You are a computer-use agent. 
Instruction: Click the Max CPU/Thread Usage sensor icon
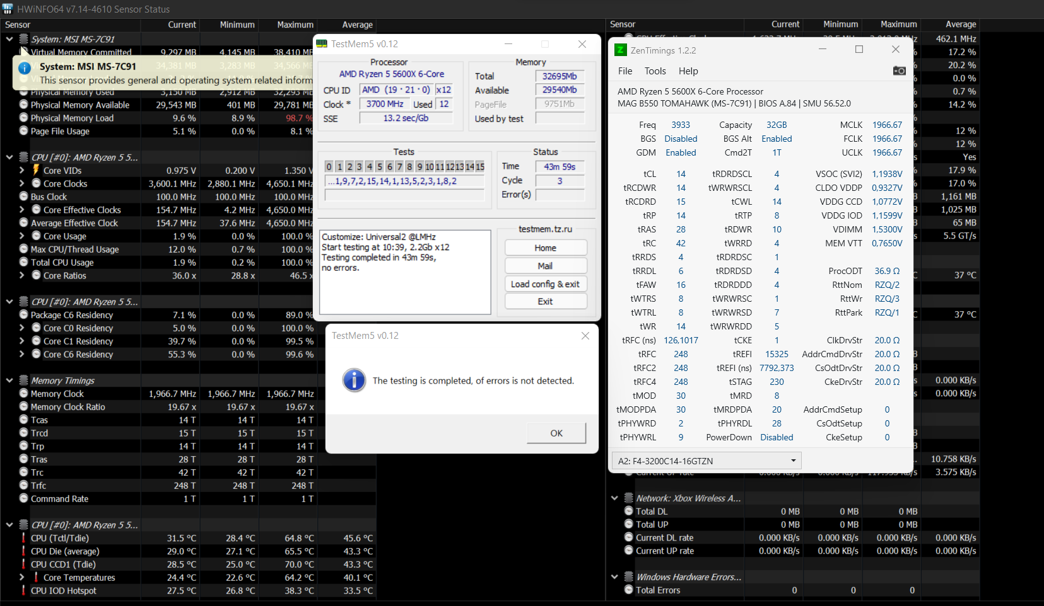24,249
